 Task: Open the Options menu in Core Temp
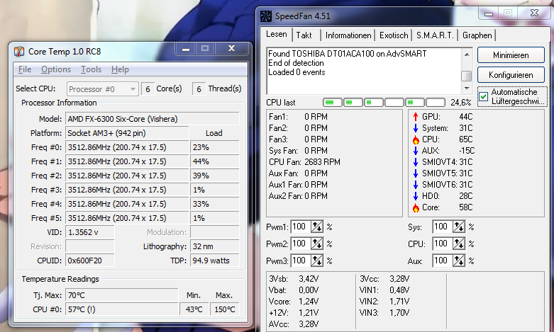(x=56, y=69)
